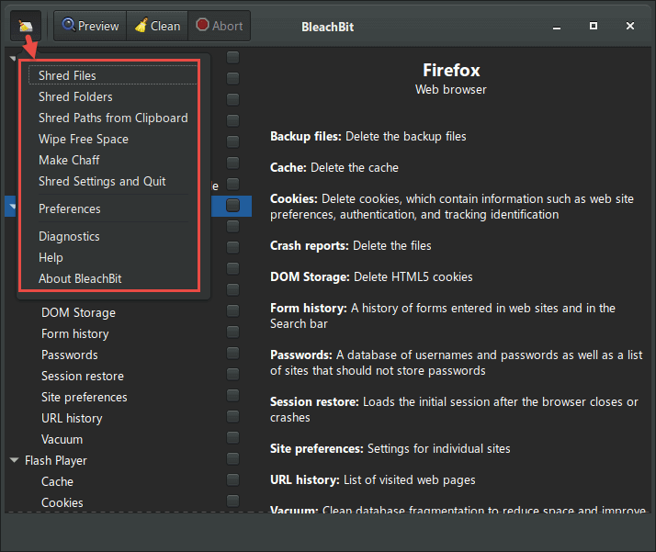This screenshot has width=656, height=552.
Task: Close the BleachBit window
Action: pyautogui.click(x=630, y=26)
